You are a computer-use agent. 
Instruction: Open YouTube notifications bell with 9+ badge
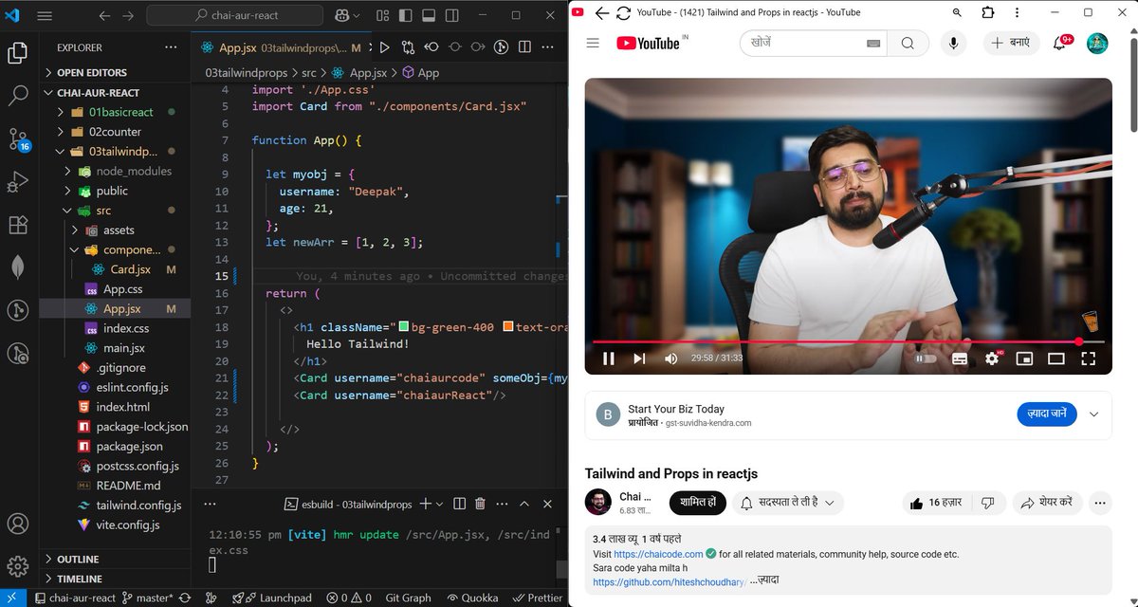pyautogui.click(x=1061, y=43)
